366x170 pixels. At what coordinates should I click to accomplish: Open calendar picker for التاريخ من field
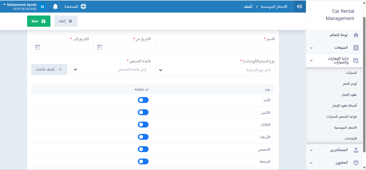pos(99,47)
